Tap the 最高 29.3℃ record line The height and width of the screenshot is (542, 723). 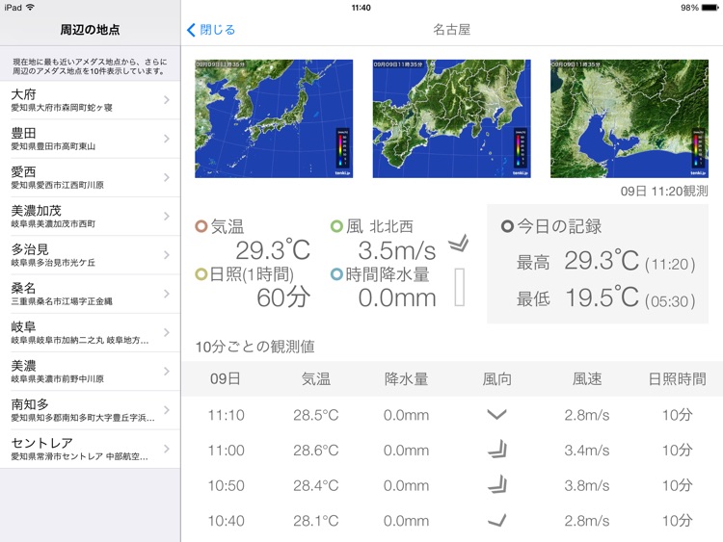click(606, 261)
